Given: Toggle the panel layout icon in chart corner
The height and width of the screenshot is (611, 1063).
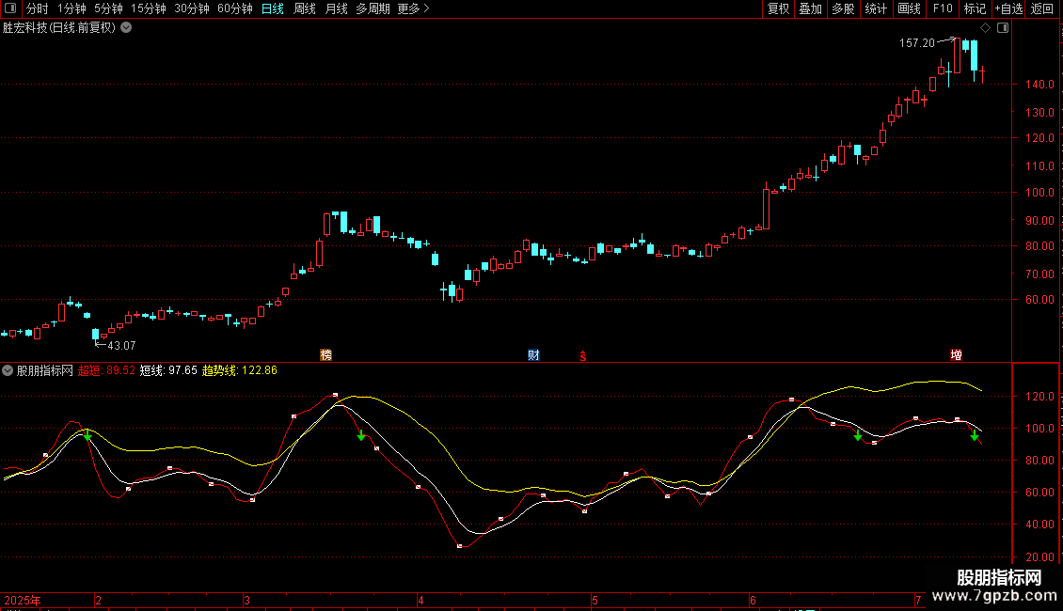Looking at the screenshot, I should (1003, 28).
